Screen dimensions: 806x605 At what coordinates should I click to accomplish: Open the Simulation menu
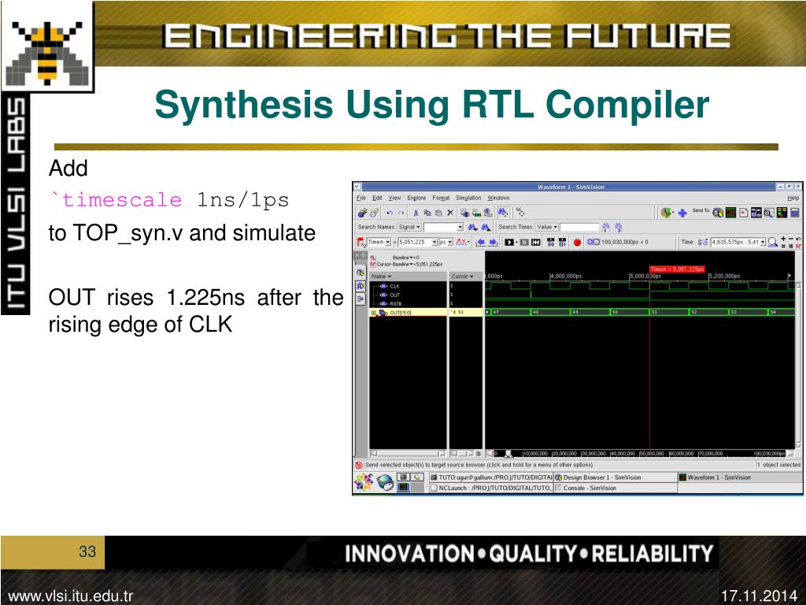[x=468, y=198]
